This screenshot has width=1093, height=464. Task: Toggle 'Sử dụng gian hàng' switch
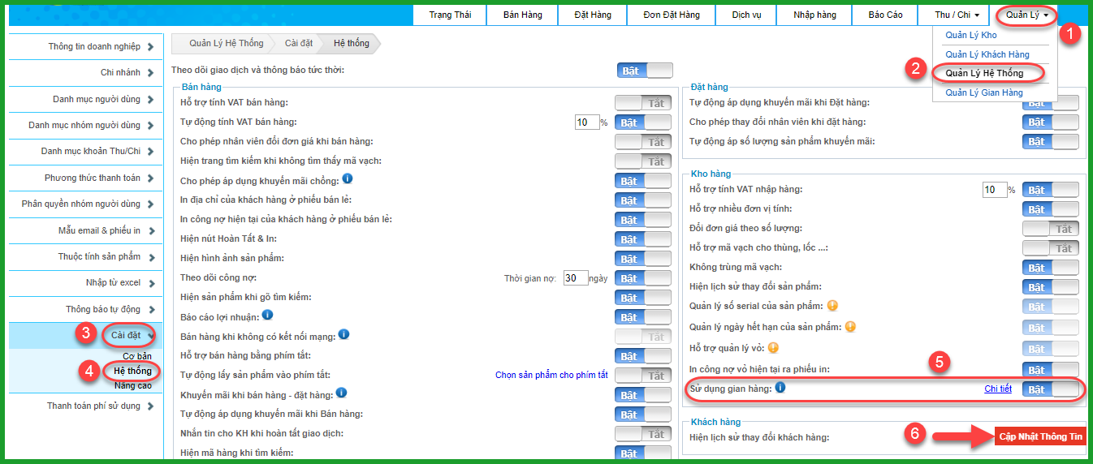tap(1050, 389)
